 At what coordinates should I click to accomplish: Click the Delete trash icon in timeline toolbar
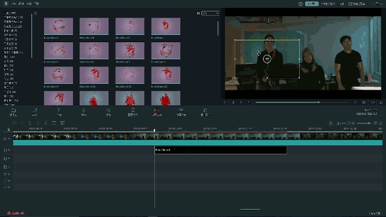tap(30, 123)
